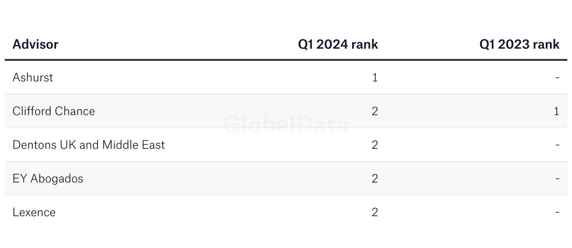Click Dentons' Q1 2024 rank value
This screenshot has width=572, height=248.
tap(375, 145)
